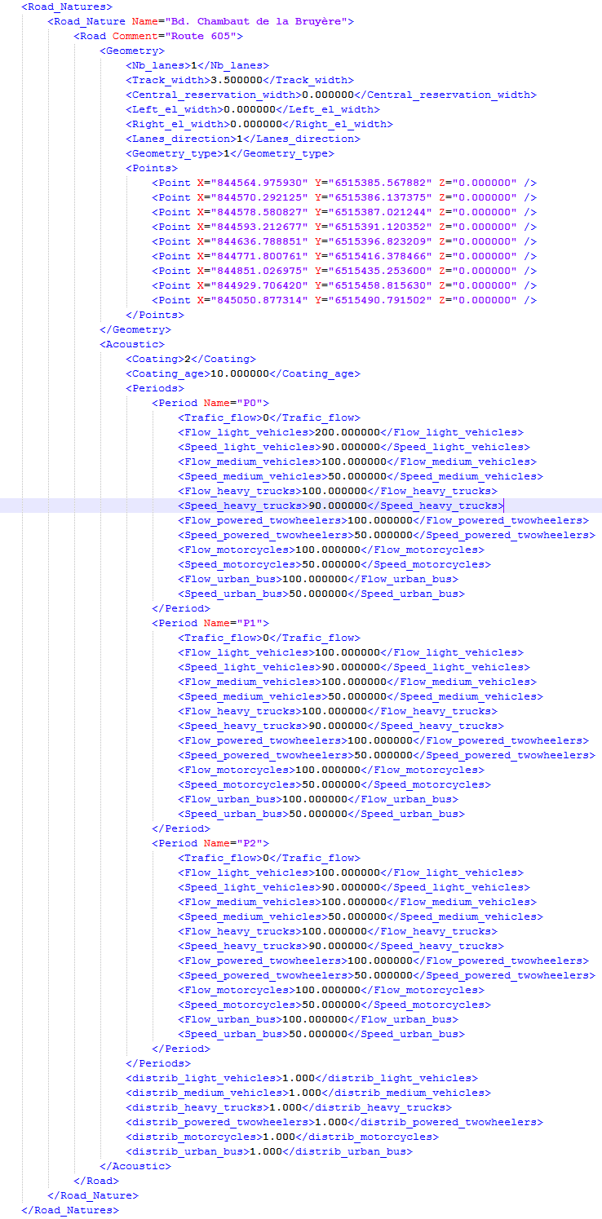The height and width of the screenshot is (1219, 602).
Task: Click the Point with X="844578.580827"
Action: [x=344, y=212]
